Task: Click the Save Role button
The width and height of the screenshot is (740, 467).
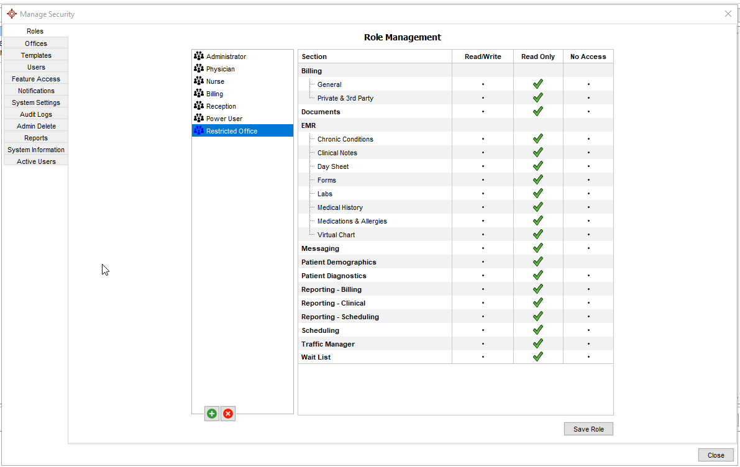Action: point(588,429)
